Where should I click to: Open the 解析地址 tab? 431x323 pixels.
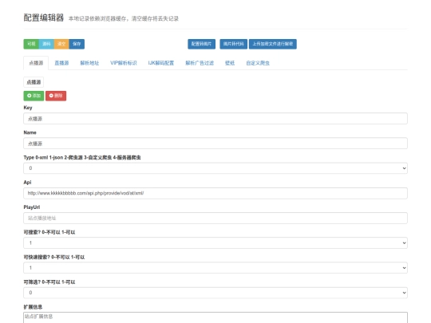(89, 63)
